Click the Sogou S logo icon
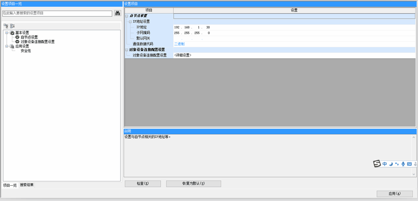The height and width of the screenshot is (201, 418). (x=377, y=164)
